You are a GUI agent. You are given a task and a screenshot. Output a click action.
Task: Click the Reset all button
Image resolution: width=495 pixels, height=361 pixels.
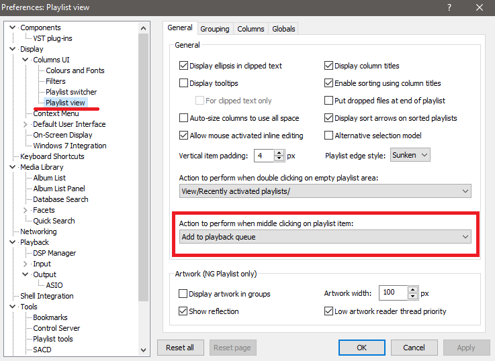(180, 348)
